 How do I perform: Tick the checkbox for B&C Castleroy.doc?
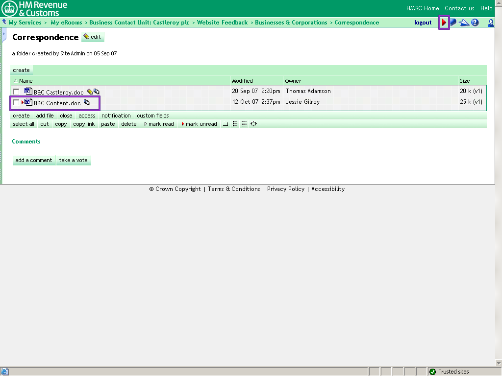(x=16, y=92)
